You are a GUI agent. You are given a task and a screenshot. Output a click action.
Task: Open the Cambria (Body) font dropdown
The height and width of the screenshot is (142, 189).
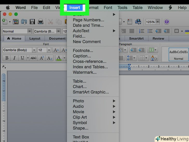[34, 50]
